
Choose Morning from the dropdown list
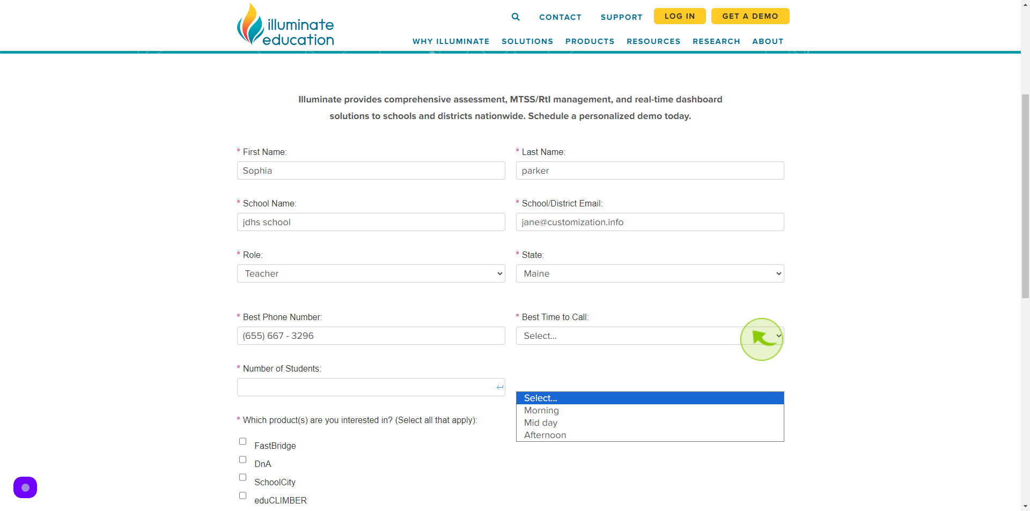pos(650,410)
